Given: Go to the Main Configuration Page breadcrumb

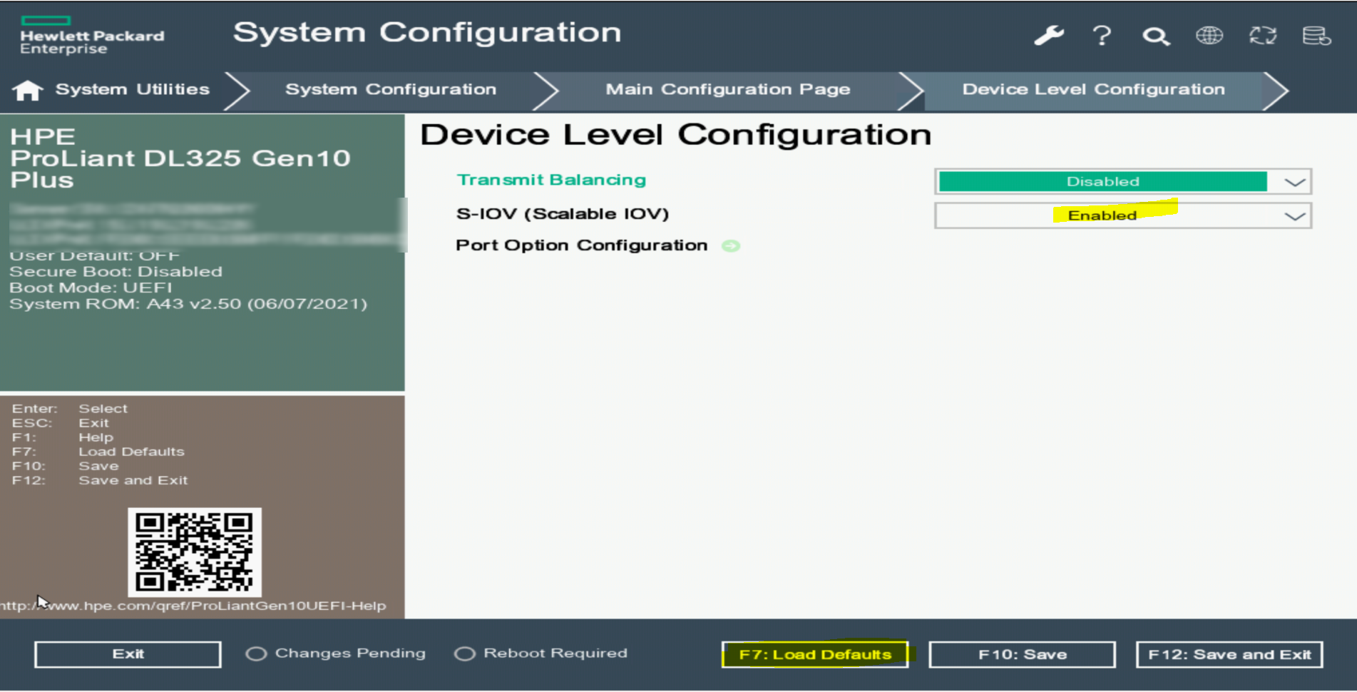Looking at the screenshot, I should 727,89.
